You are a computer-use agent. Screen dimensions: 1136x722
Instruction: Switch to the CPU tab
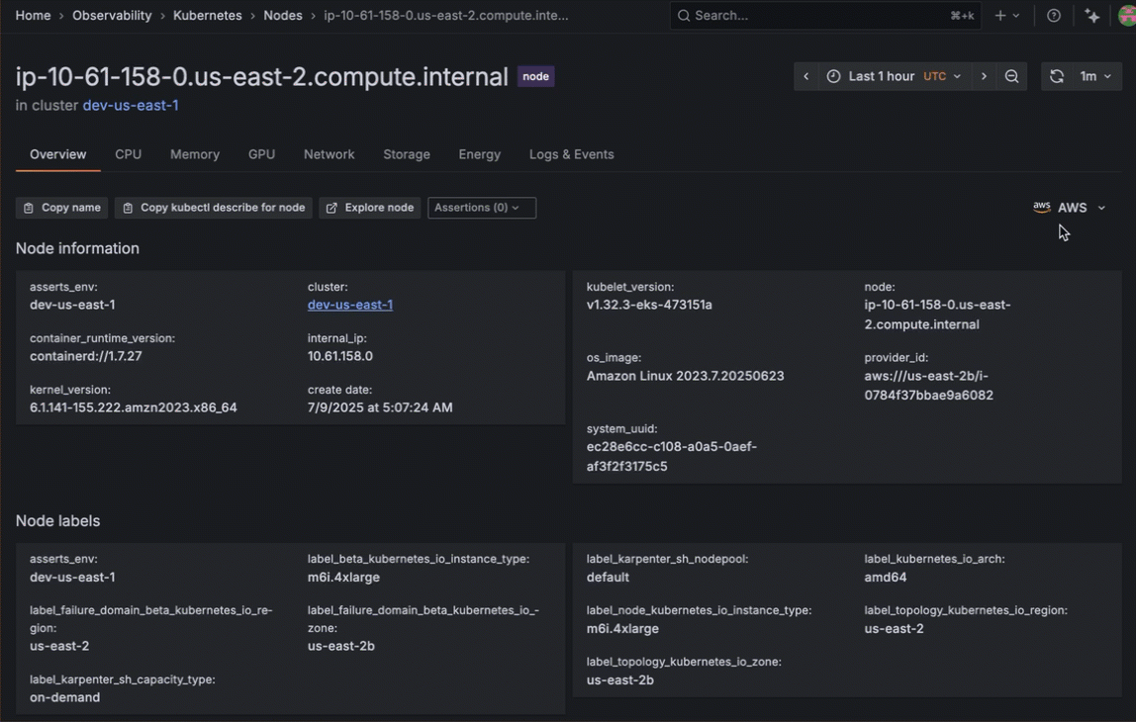click(128, 154)
